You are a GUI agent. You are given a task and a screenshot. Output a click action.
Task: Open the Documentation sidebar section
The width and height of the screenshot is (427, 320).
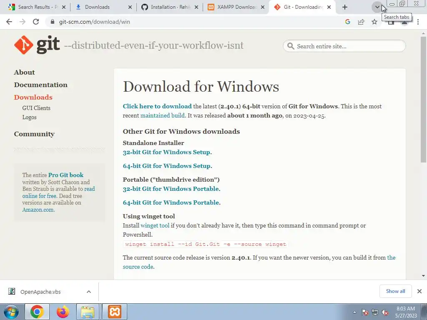(x=40, y=85)
